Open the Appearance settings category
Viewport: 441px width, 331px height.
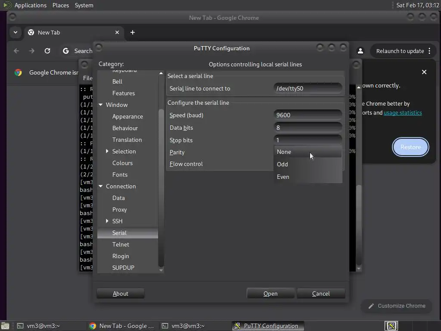click(127, 116)
